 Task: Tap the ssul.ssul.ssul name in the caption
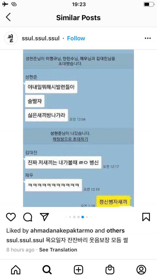pyautogui.click(x=25, y=240)
